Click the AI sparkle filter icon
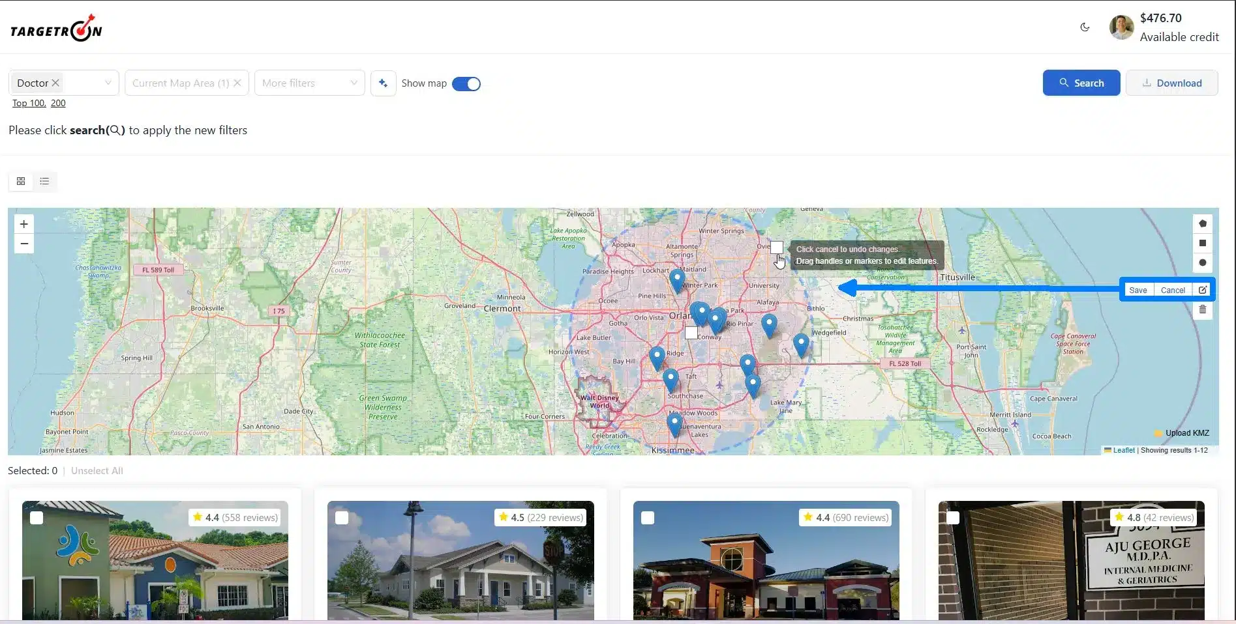This screenshot has height=624, width=1236. click(383, 83)
